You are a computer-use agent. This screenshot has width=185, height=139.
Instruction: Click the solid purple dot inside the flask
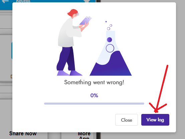click(110, 40)
